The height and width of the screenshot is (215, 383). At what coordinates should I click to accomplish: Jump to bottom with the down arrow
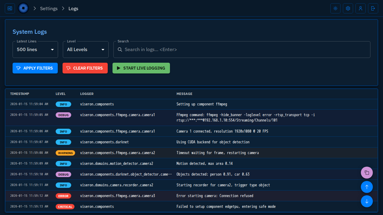(367, 201)
